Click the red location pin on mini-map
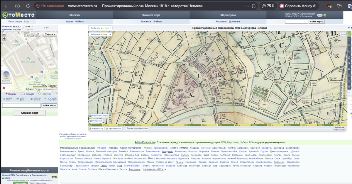352x184 pixels. [4, 88]
